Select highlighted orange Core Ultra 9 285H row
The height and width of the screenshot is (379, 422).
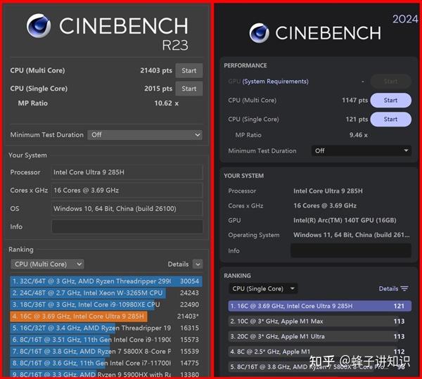(106, 316)
